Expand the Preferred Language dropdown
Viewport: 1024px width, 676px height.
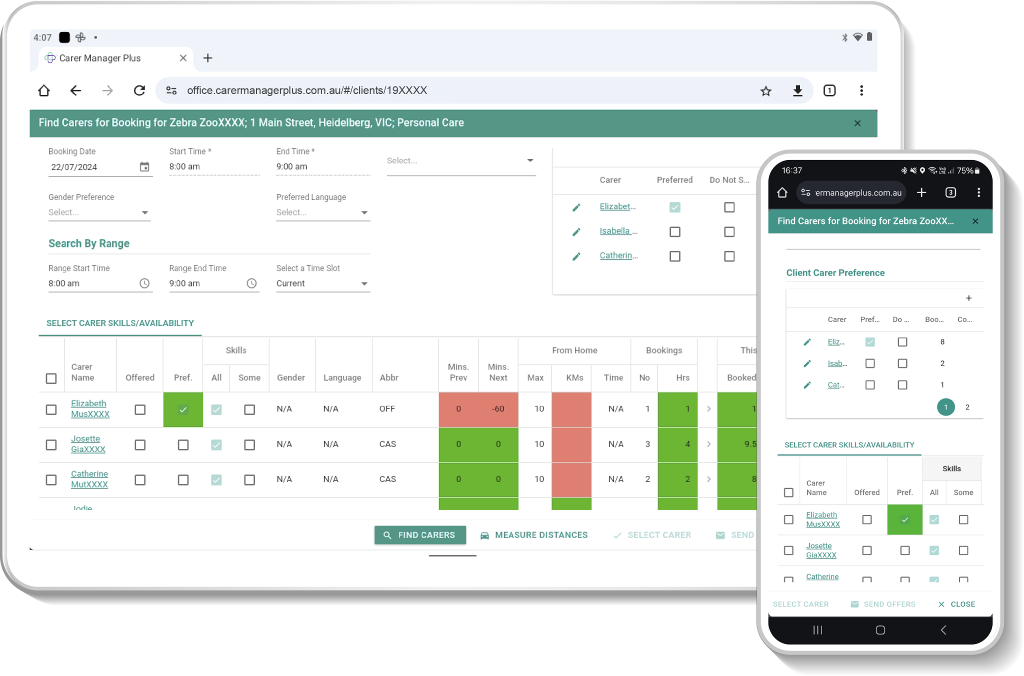click(x=322, y=212)
